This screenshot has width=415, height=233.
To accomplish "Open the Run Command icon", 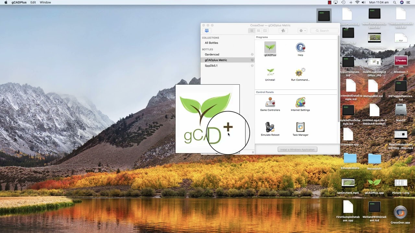I will click(x=300, y=72).
